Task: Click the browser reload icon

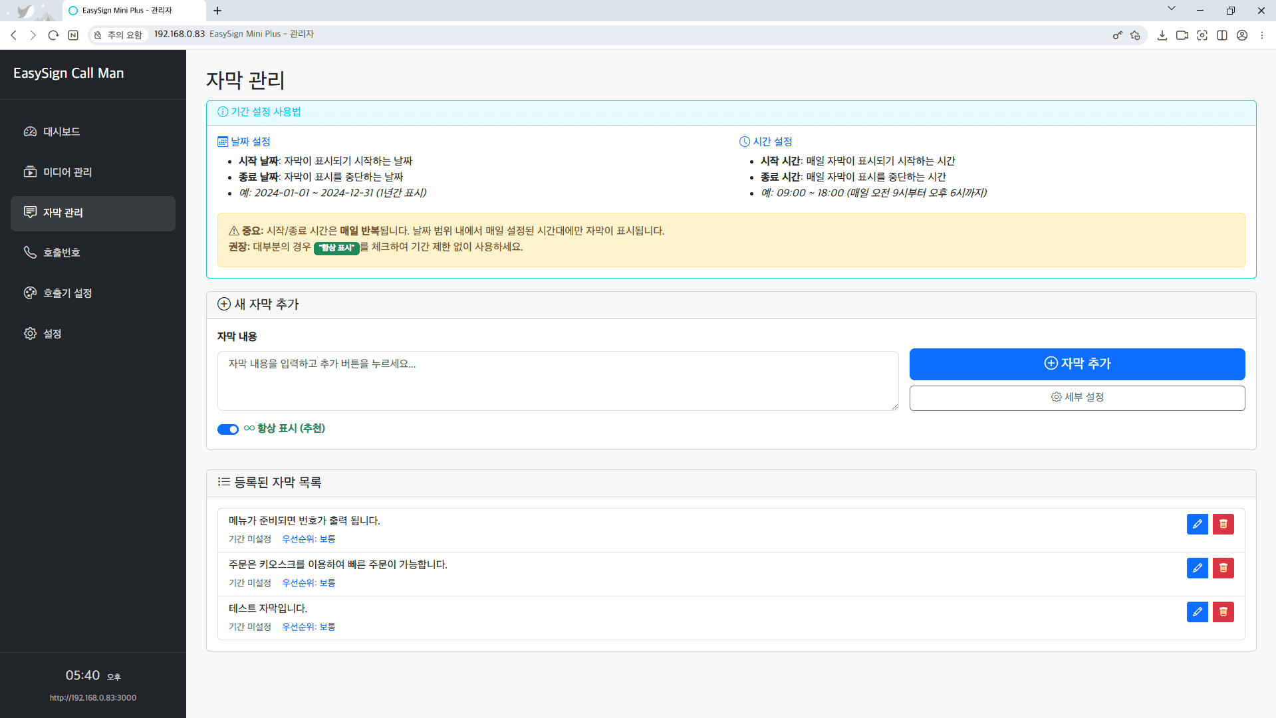Action: 53,35
